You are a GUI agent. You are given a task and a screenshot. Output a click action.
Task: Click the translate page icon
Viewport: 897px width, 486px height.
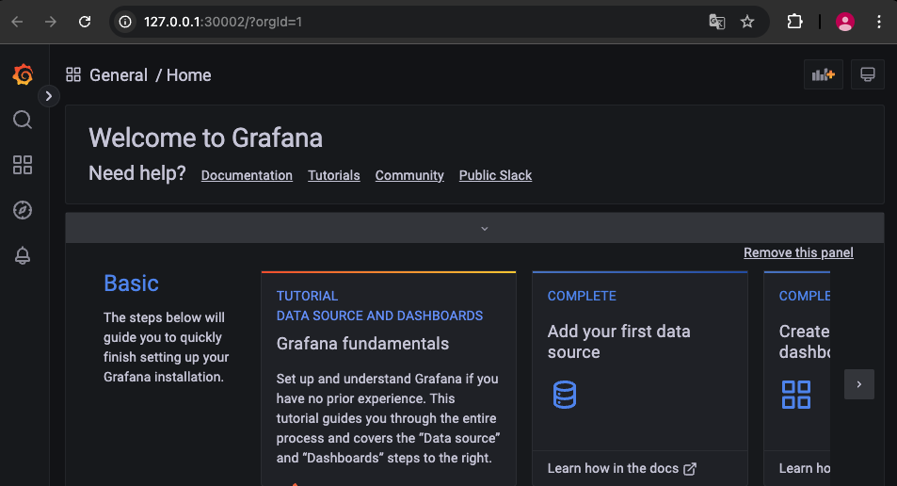tap(717, 22)
